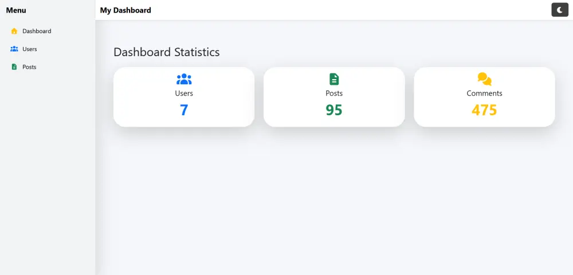
Task: Click the Posts count number 95
Action: click(x=334, y=110)
